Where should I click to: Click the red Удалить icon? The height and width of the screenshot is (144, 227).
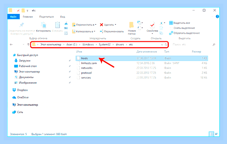point(101,25)
